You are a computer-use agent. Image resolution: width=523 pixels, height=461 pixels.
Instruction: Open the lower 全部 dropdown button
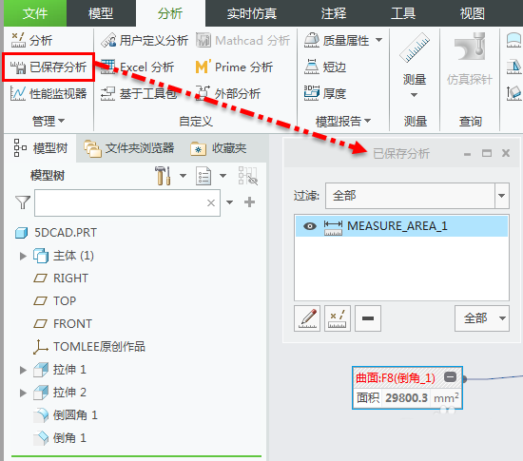coord(482,318)
